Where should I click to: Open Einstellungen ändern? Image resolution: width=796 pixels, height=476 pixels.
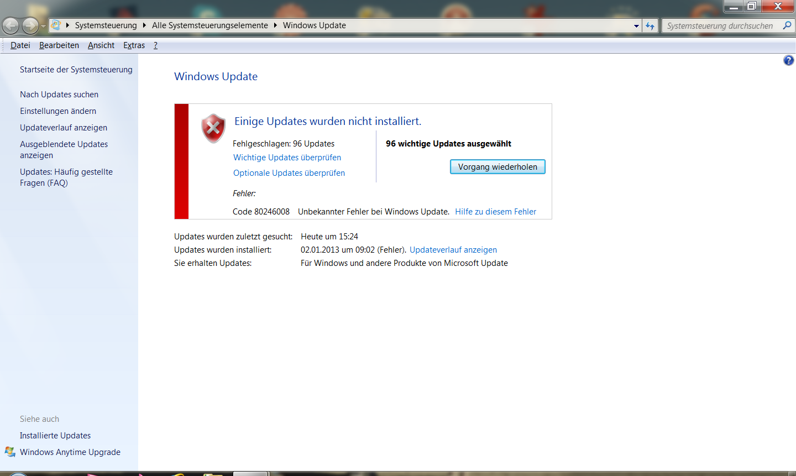58,111
